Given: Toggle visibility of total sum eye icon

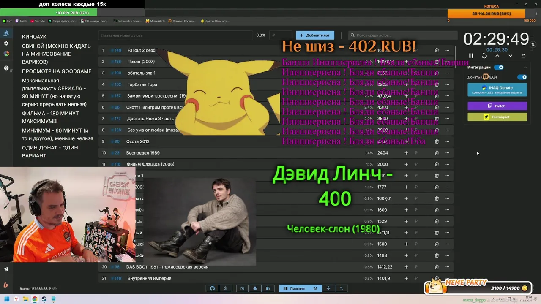Looking at the screenshot, I should (x=55, y=289).
